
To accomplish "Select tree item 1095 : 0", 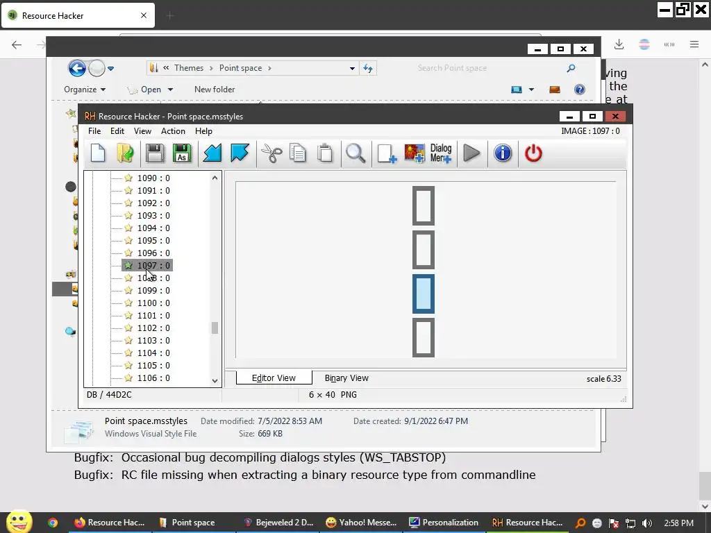I will point(153,241).
